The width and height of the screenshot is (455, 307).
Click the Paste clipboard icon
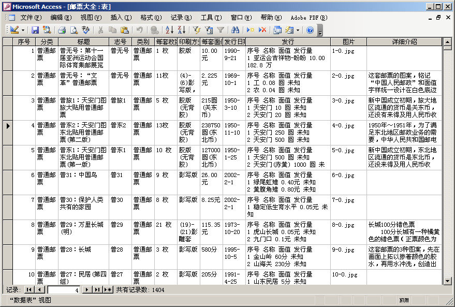tap(124, 30)
